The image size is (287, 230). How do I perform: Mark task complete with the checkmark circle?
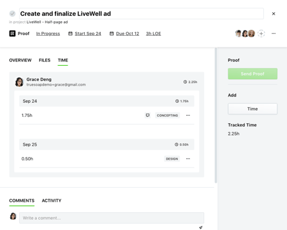[x=12, y=13]
